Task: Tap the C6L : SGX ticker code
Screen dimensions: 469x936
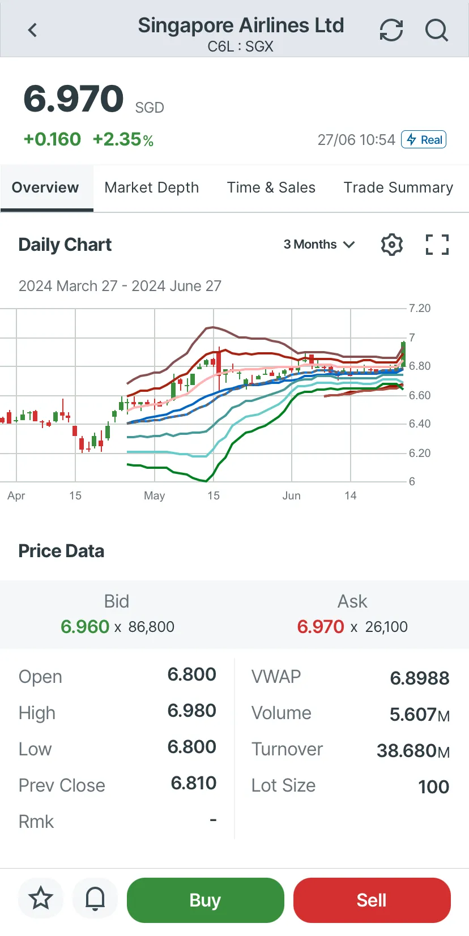Action: 241,46
